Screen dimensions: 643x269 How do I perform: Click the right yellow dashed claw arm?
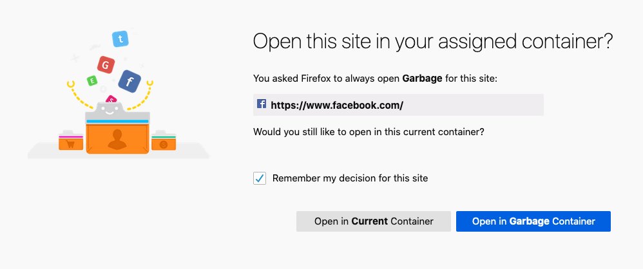tap(142, 94)
